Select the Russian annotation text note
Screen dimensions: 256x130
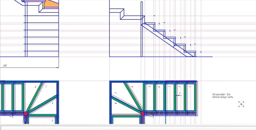click(223, 95)
